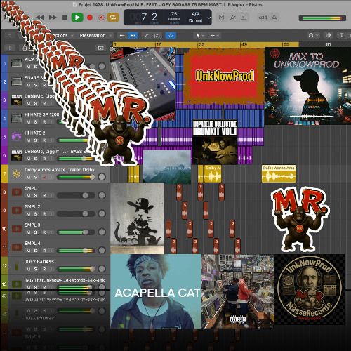Click the Do maj key signature
The width and height of the screenshot is (351, 351).
click(195, 21)
